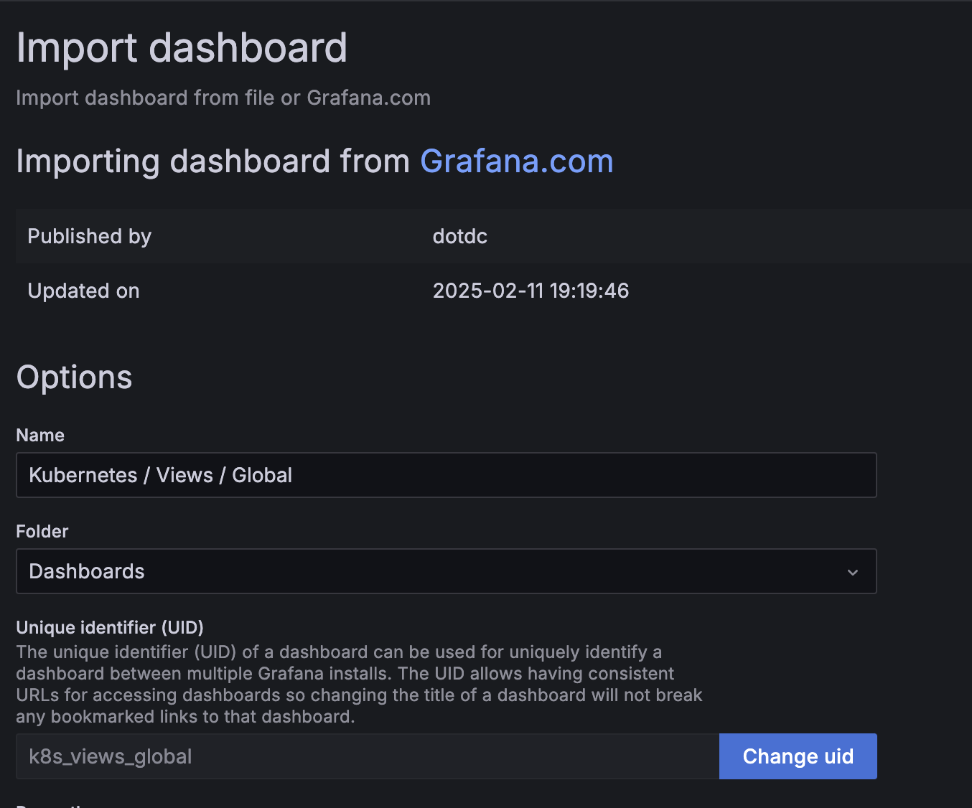This screenshot has height=808, width=972.
Task: Click the 'Import dashboard' page heading
Action: 182,48
